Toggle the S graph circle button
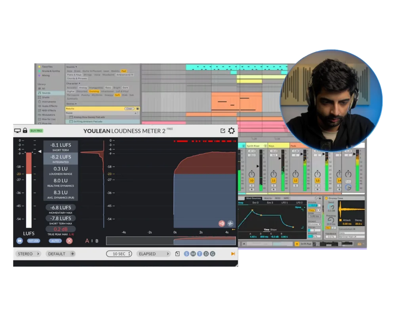 pos(187,254)
